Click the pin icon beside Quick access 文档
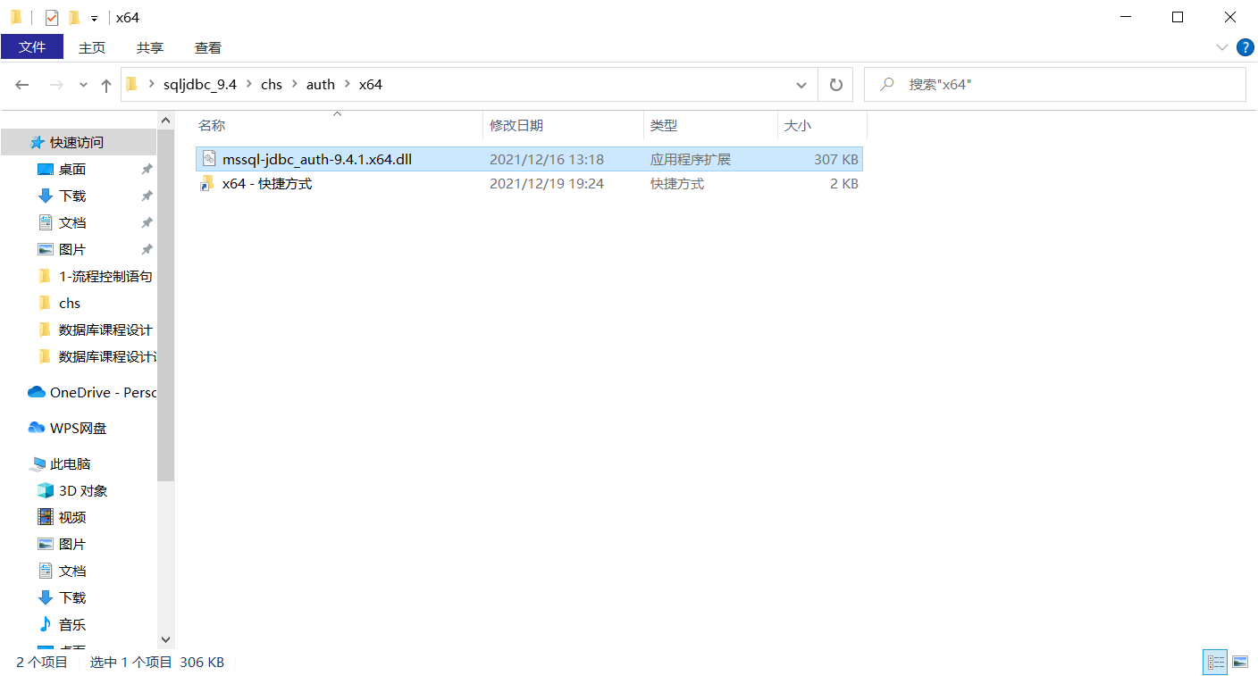The image size is (1258, 676). click(x=147, y=222)
